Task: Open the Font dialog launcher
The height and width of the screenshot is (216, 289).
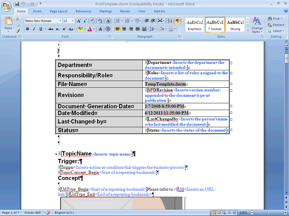Action: (x=109, y=36)
